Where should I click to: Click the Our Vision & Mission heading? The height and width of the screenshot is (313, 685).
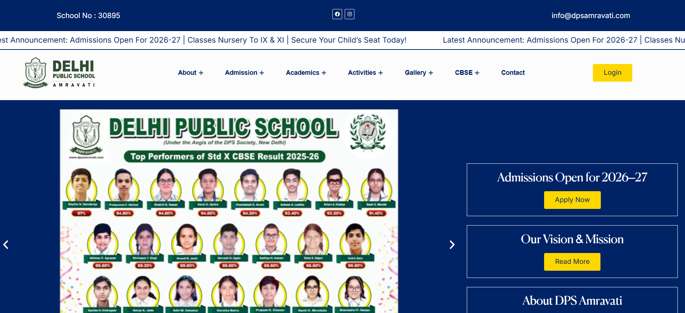click(572, 239)
